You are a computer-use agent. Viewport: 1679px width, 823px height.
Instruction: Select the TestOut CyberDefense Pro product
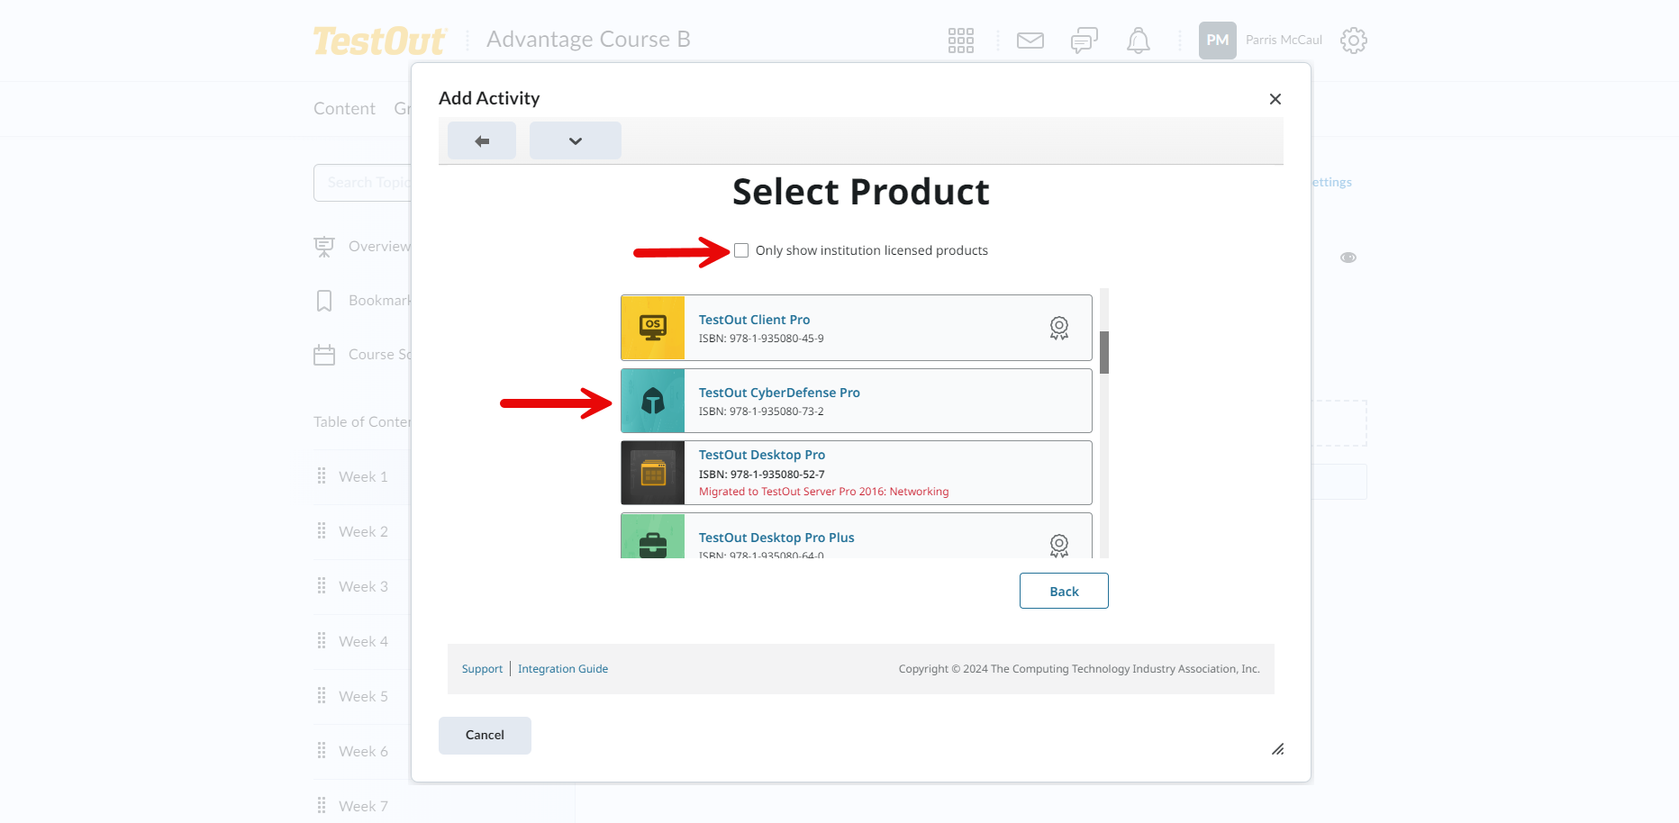pyautogui.click(x=856, y=401)
